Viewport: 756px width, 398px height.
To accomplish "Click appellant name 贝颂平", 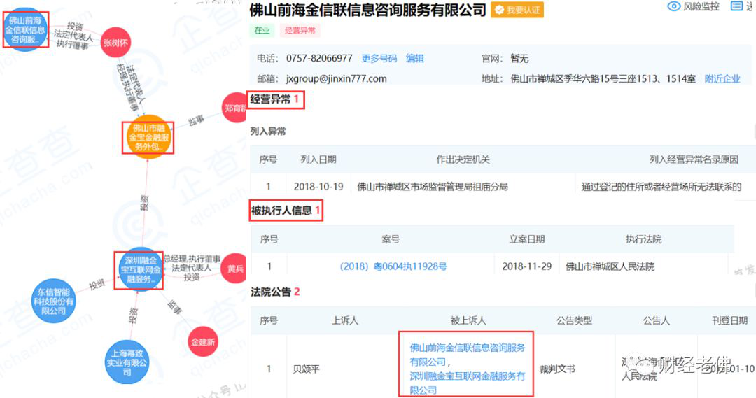I will (x=307, y=369).
